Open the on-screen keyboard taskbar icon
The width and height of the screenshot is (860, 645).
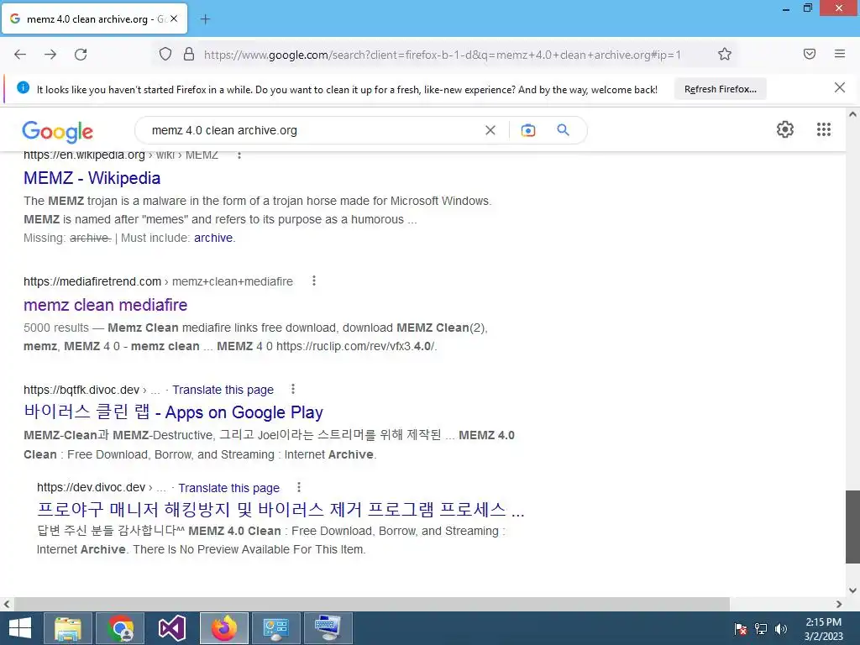328,628
